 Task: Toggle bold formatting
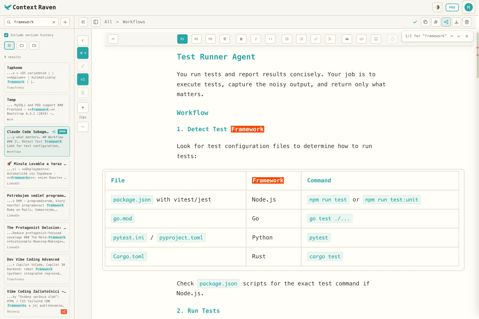[x=241, y=39]
